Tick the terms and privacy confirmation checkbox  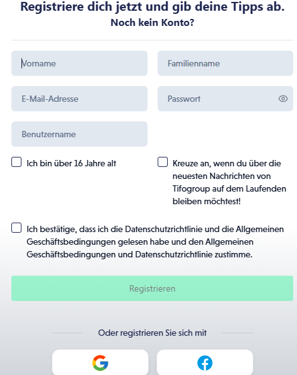[x=16, y=228]
